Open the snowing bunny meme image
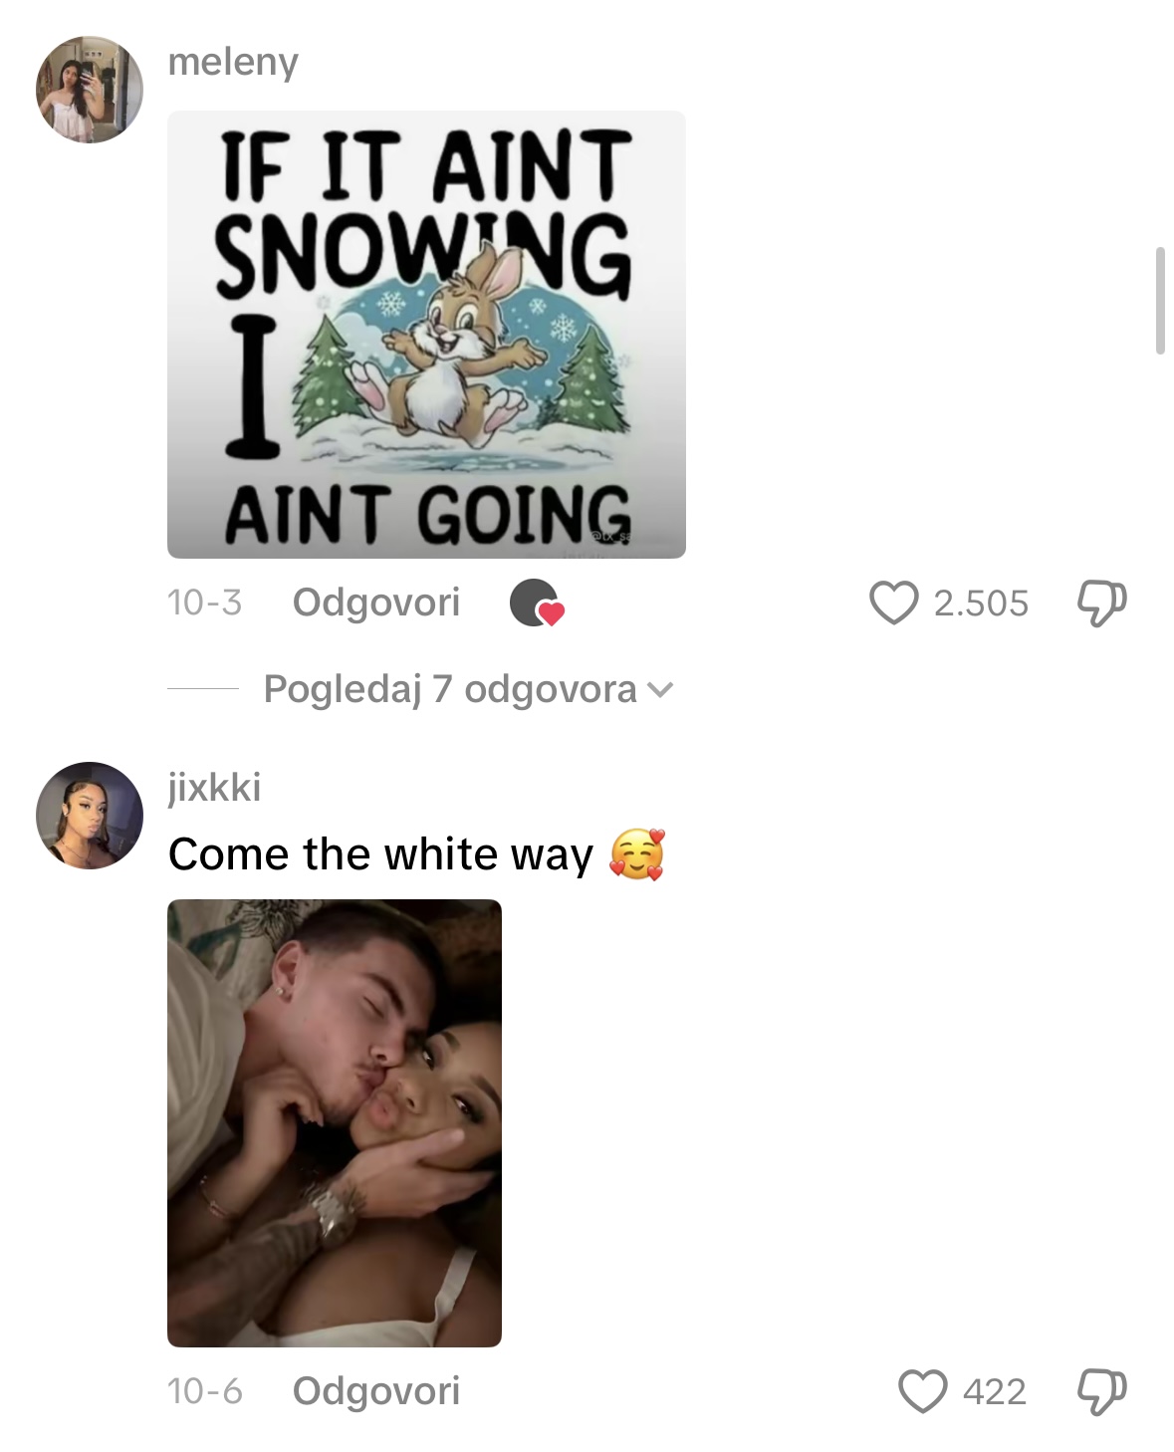1174x1452 pixels. [426, 335]
